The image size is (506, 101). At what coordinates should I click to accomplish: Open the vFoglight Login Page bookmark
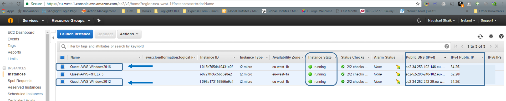60,11
